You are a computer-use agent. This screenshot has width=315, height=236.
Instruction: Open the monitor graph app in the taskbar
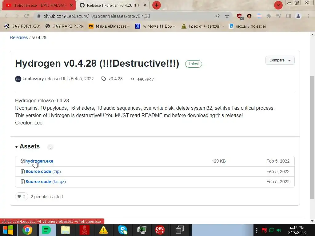(x=142, y=230)
